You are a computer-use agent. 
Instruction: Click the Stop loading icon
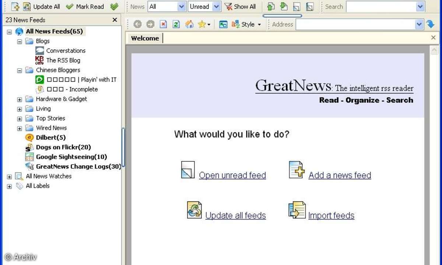[163, 24]
